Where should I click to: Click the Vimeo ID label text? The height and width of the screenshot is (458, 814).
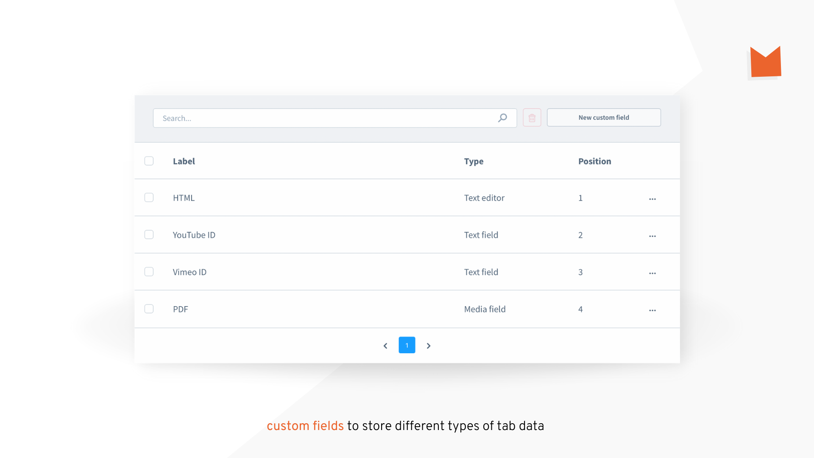tap(190, 272)
